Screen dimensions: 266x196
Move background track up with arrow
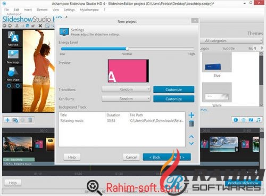pyautogui.click(x=191, y=137)
